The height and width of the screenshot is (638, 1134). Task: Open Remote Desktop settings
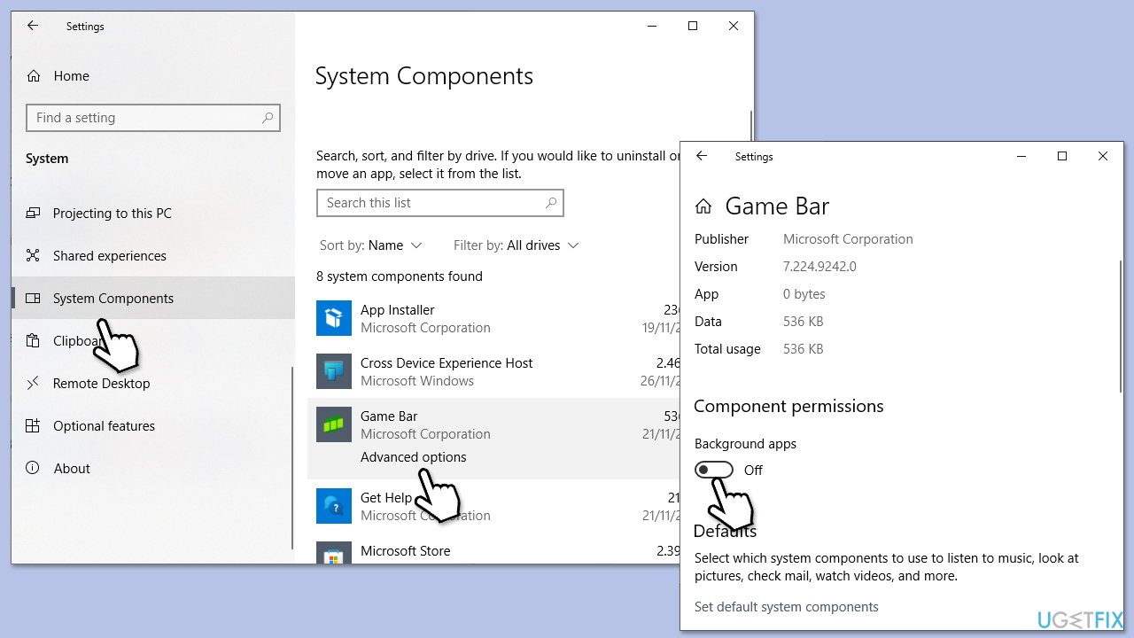[102, 384]
